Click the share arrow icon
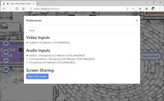Screen dimensions: 164x101 tap(6, 60)
